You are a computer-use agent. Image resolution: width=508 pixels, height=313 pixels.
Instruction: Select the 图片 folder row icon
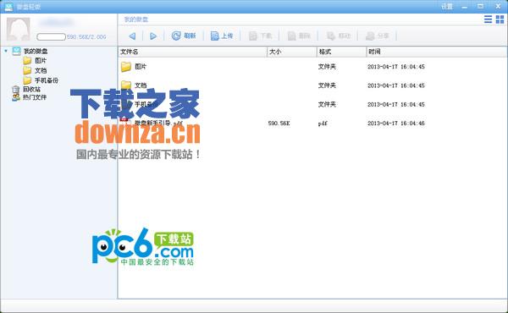pos(126,66)
